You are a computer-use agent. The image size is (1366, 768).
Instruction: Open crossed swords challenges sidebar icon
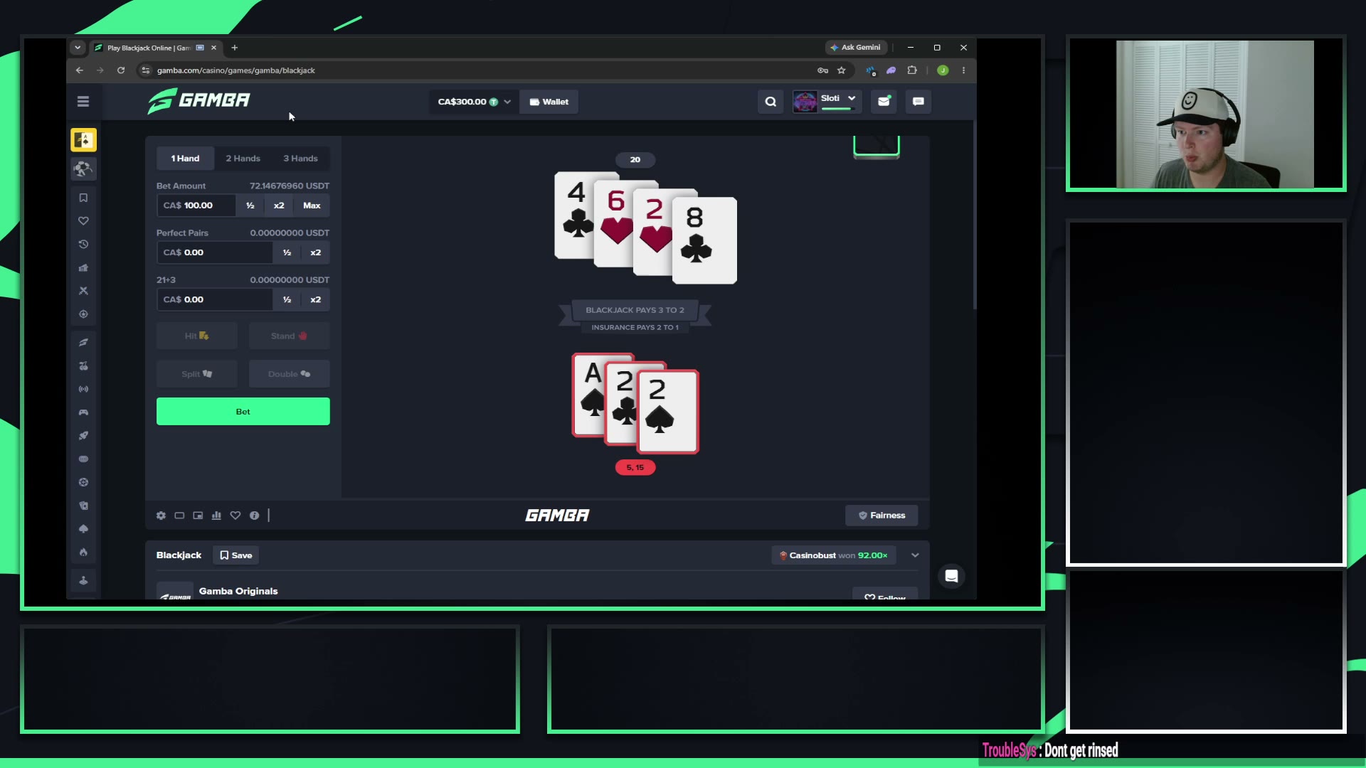point(83,291)
